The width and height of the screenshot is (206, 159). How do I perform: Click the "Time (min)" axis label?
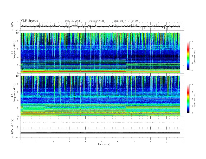click(104, 144)
